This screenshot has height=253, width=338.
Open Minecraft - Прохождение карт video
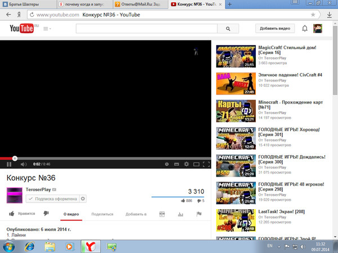tap(291, 105)
